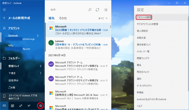The width and height of the screenshot is (189, 110).
Task: Open 個人用設定 in settings
Action: (x=161, y=31)
